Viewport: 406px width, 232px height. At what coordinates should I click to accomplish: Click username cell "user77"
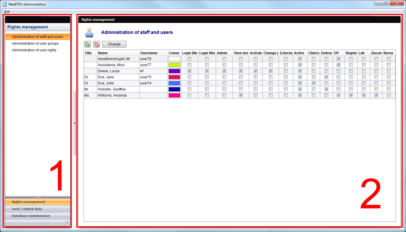click(153, 65)
